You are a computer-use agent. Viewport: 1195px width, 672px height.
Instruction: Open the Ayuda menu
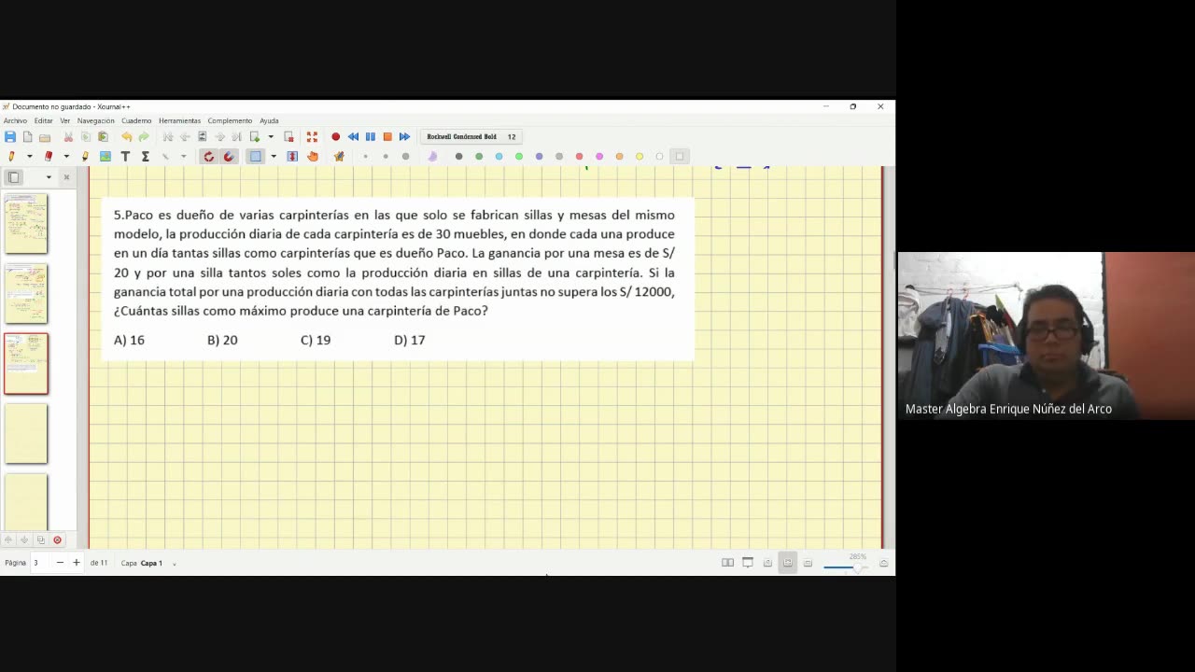pyautogui.click(x=269, y=120)
